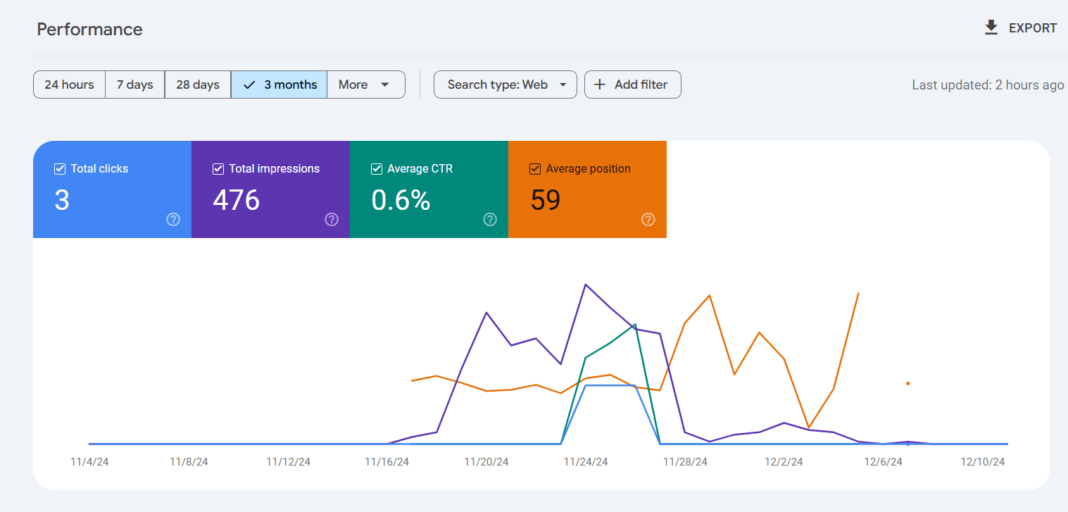
Task: Open the Search type: Web dropdown
Action: click(x=505, y=85)
